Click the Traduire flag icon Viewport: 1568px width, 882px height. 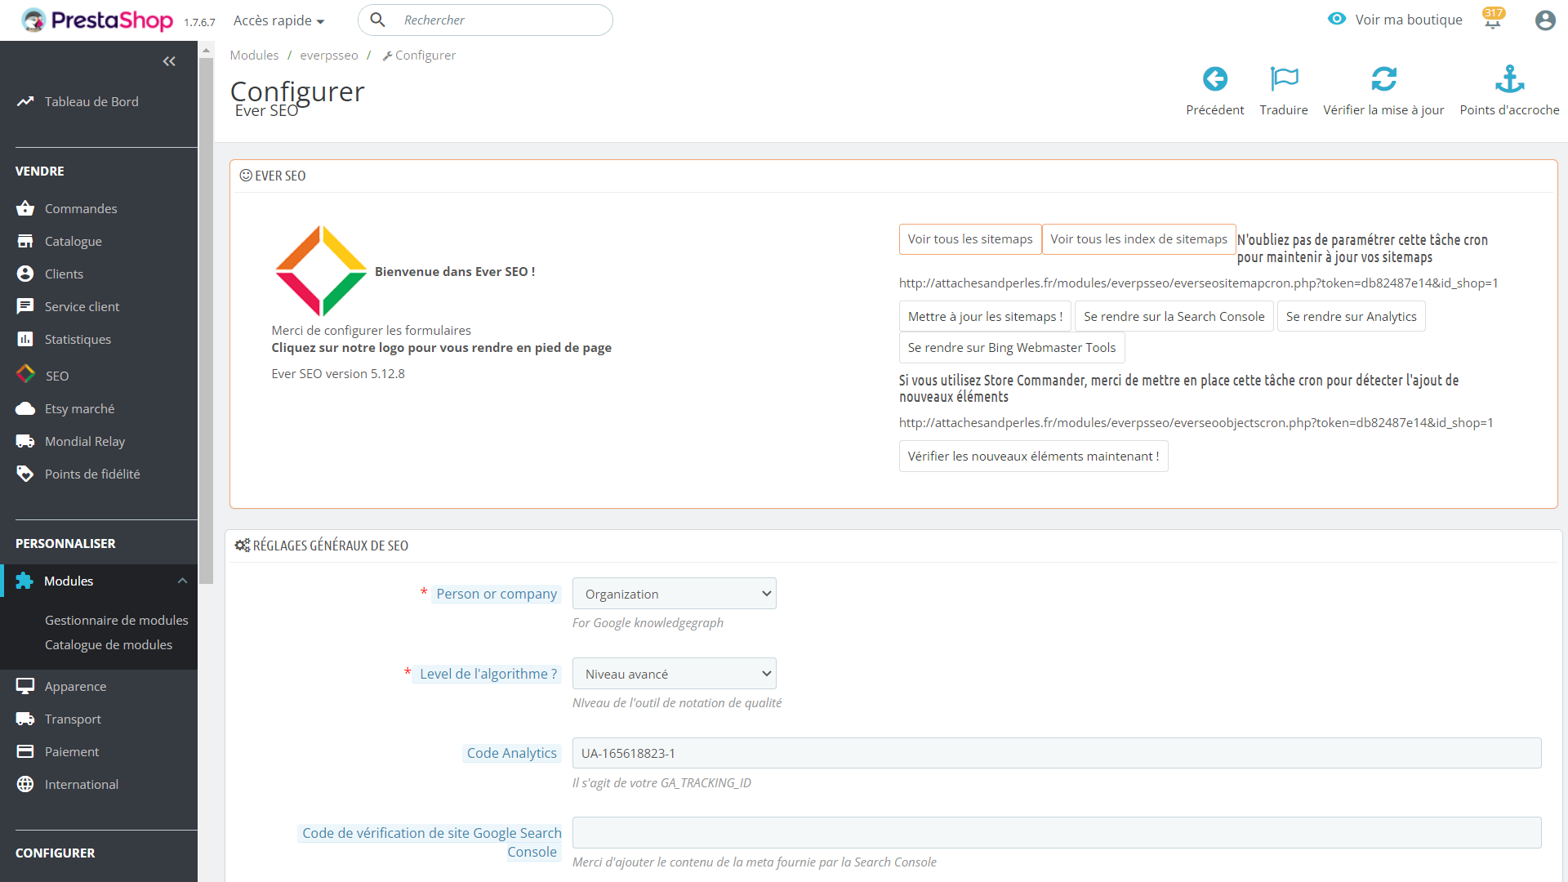tap(1283, 79)
